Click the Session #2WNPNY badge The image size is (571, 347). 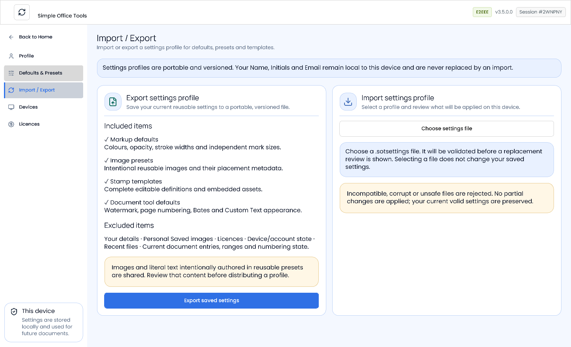click(x=541, y=12)
